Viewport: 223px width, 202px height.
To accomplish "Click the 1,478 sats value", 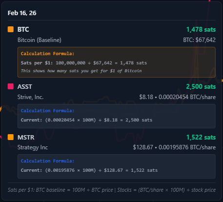I will (201, 29).
